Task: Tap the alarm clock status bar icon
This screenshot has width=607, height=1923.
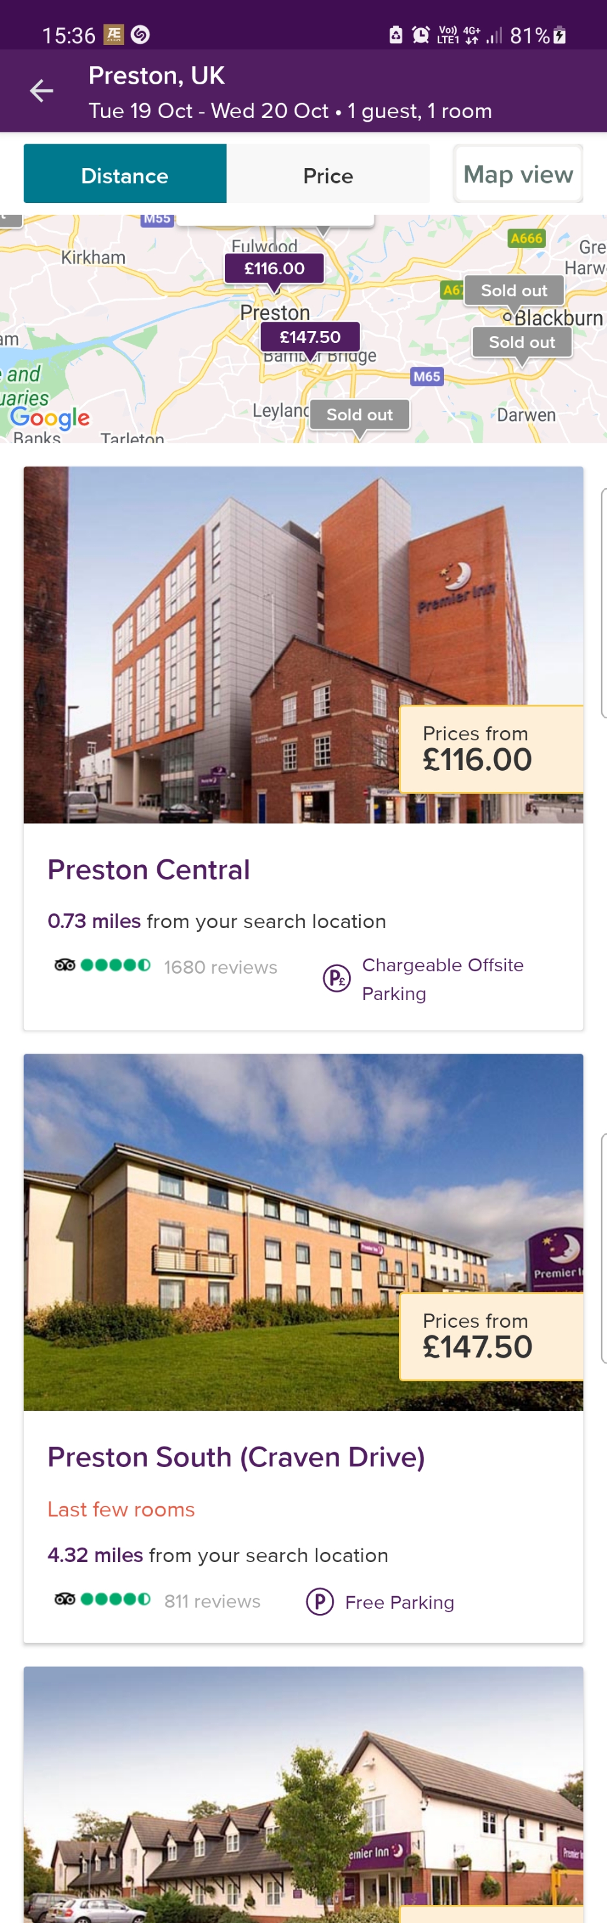Action: click(x=421, y=34)
